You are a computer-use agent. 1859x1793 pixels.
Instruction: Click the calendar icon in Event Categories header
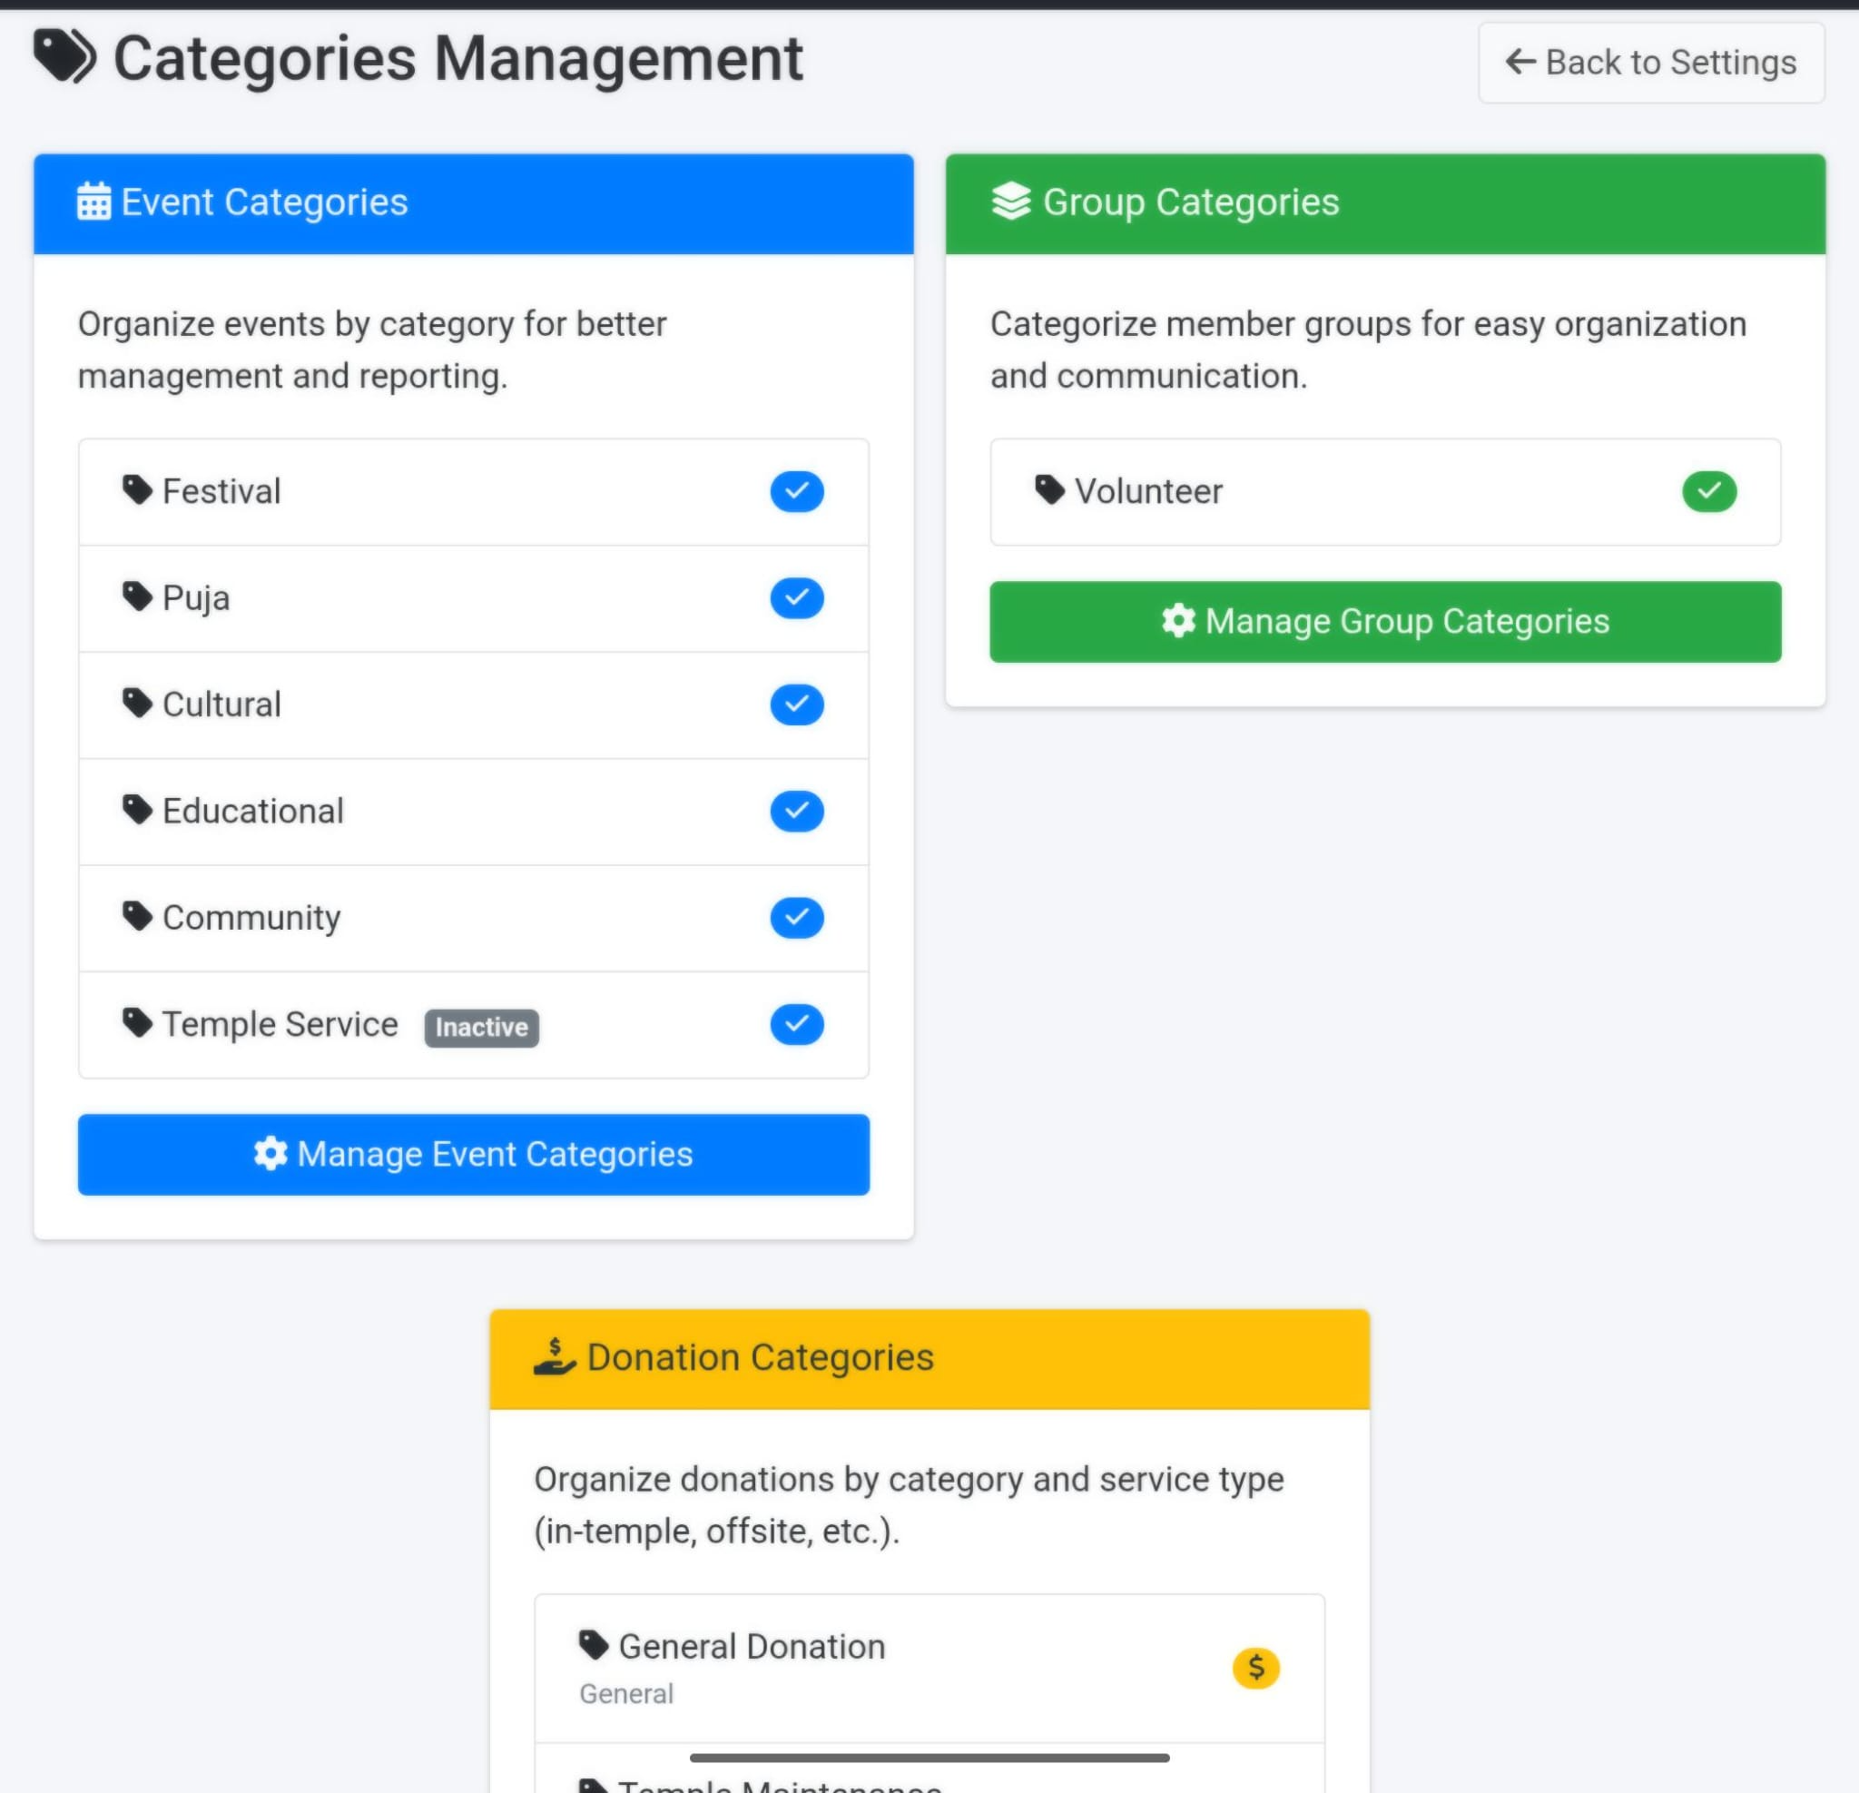93,202
